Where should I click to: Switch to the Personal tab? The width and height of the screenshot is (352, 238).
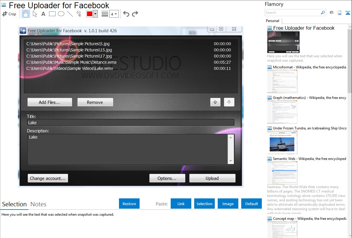(x=273, y=21)
